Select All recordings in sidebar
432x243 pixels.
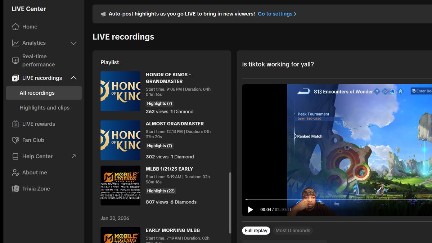coord(44,93)
